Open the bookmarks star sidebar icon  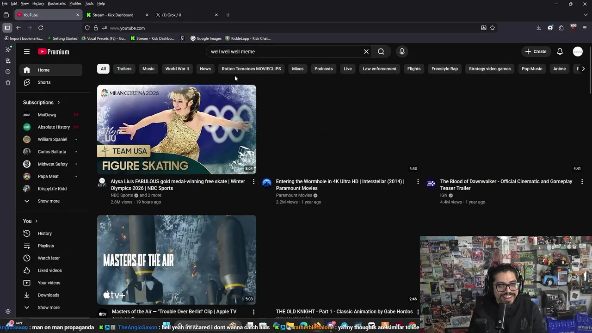[x=8, y=82]
